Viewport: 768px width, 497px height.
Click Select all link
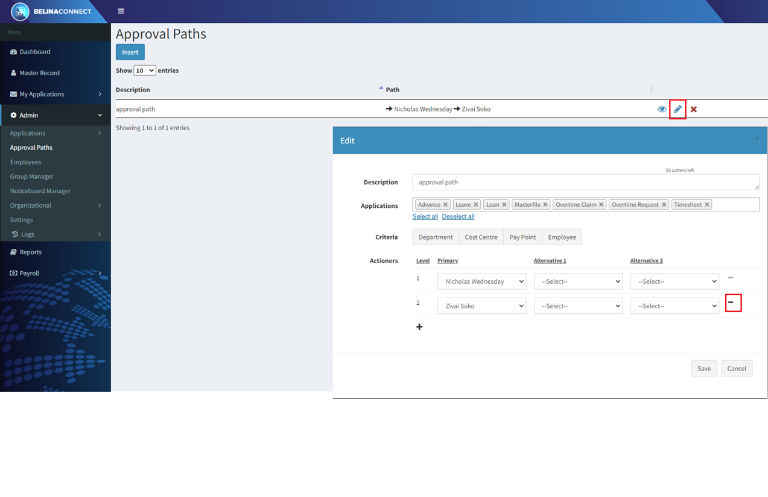(x=425, y=217)
